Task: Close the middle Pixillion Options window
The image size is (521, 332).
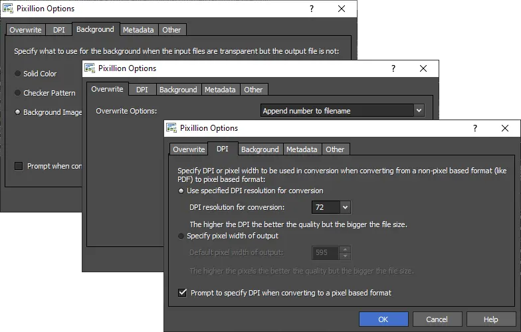Action: click(423, 68)
